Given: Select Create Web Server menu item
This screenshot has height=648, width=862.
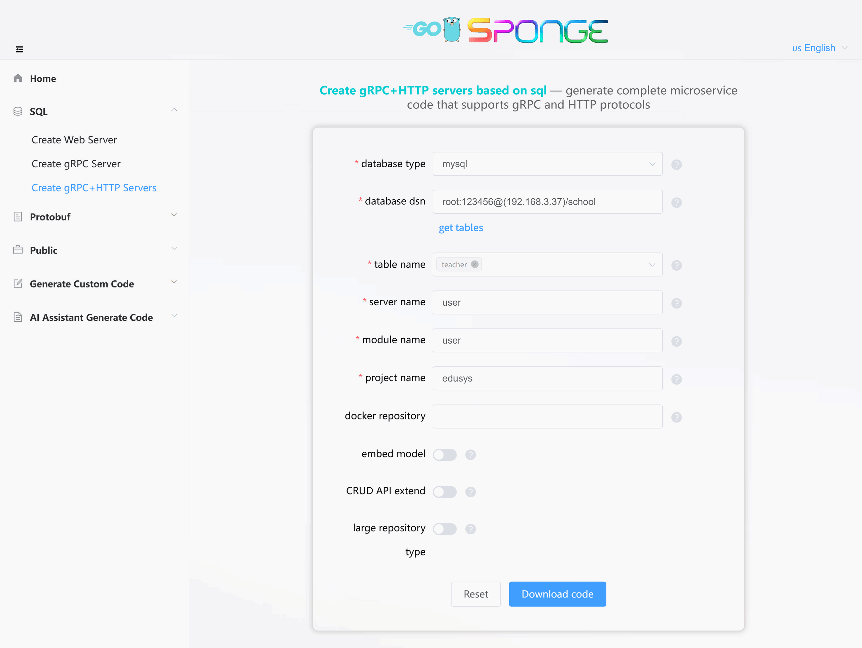Looking at the screenshot, I should [x=74, y=139].
